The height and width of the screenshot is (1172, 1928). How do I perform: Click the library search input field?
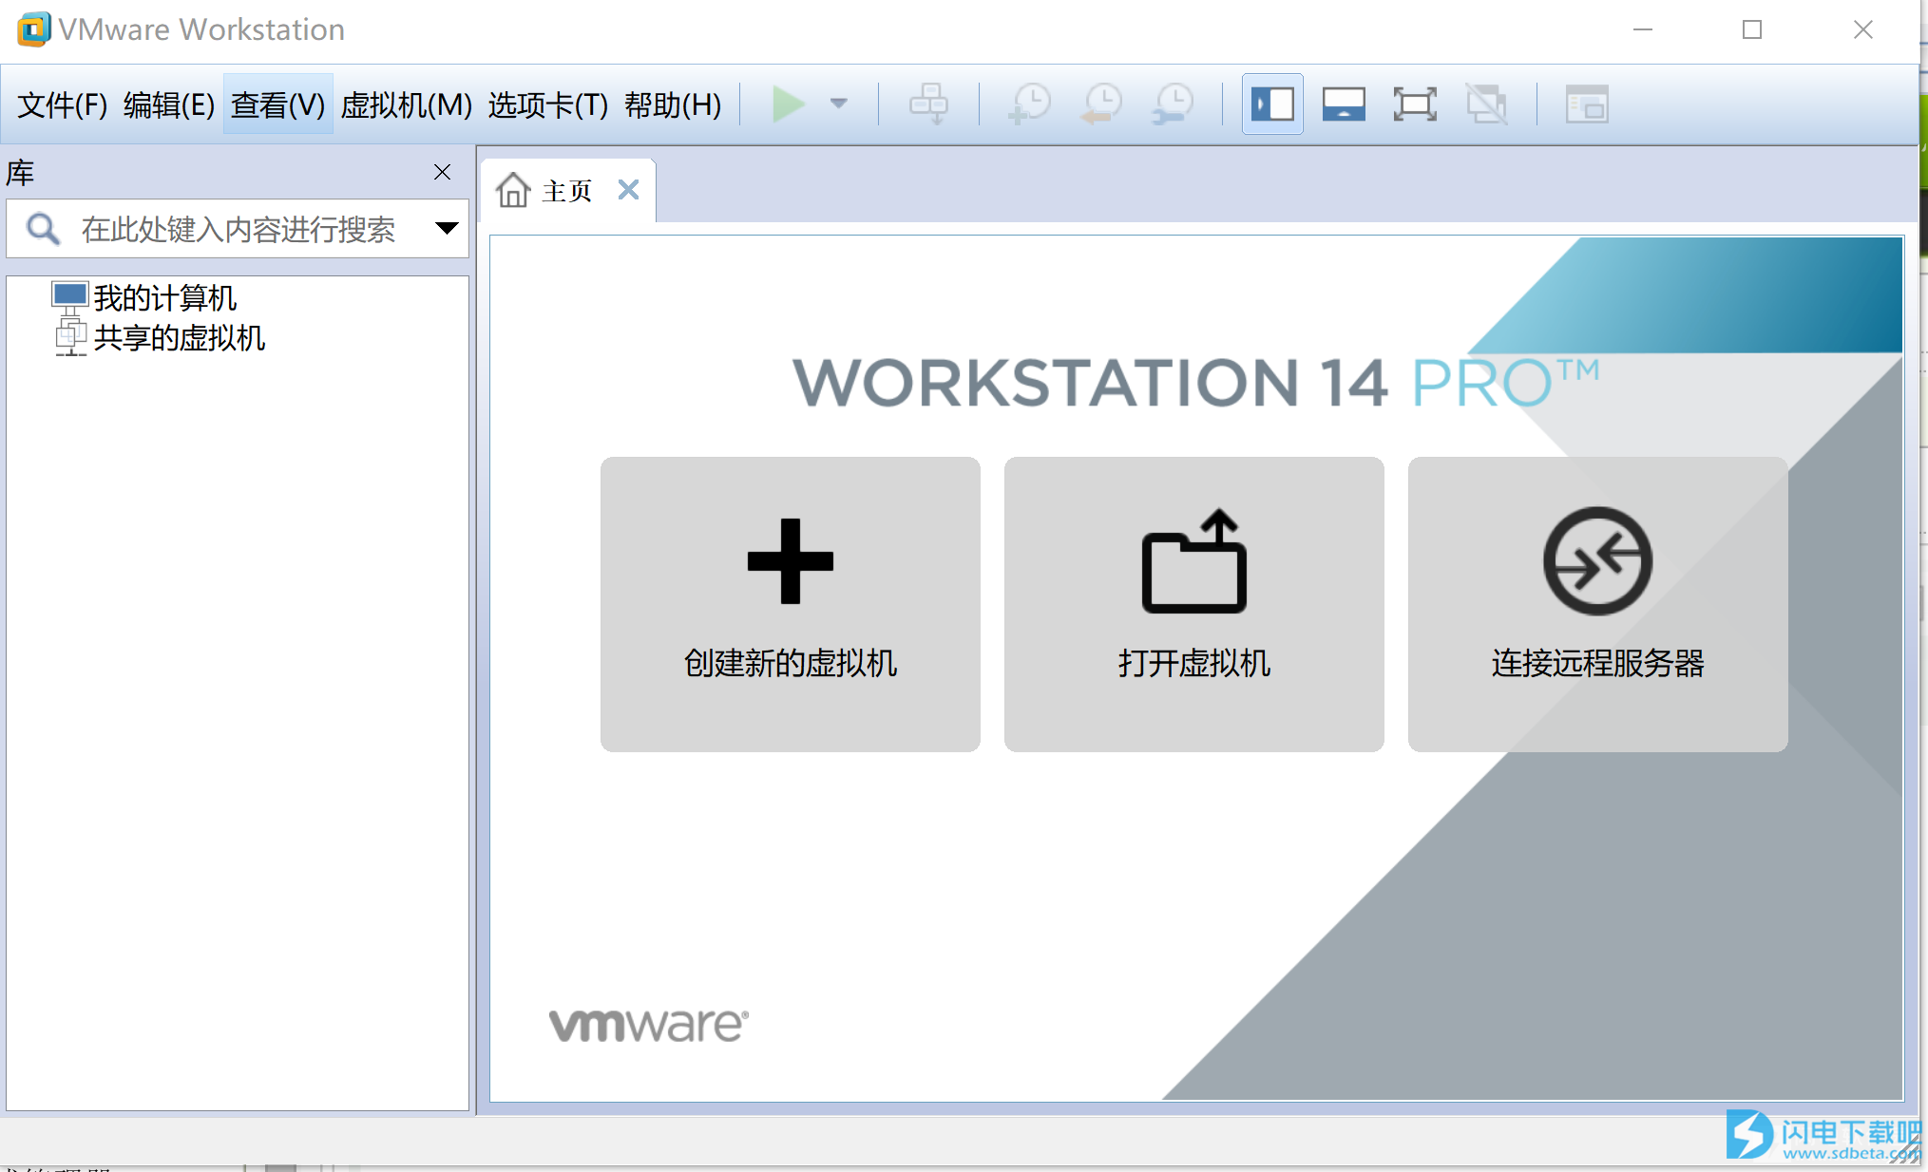(x=238, y=229)
